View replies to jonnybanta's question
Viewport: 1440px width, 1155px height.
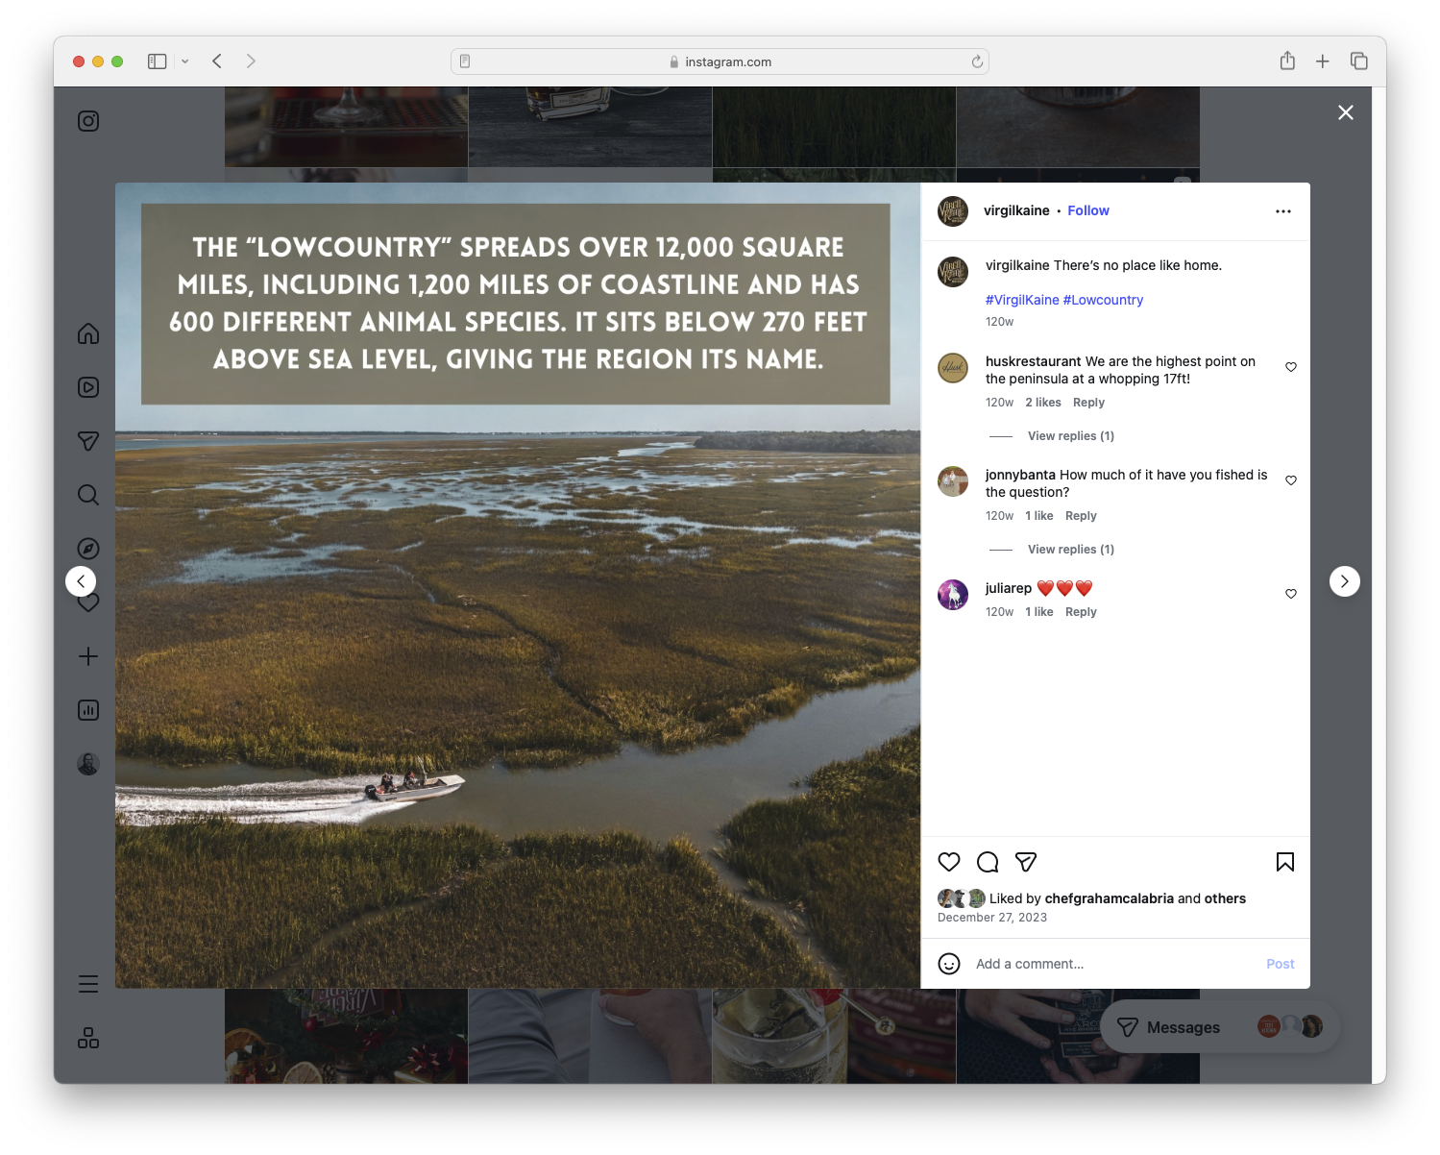click(1070, 549)
